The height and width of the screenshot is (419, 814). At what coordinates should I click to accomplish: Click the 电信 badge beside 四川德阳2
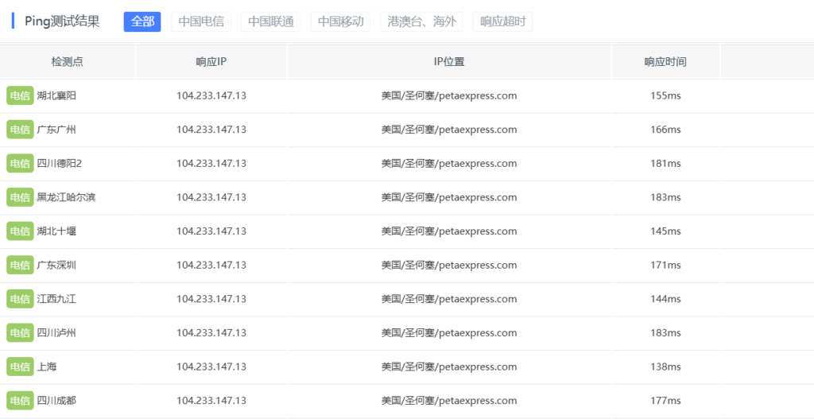pyautogui.click(x=20, y=164)
